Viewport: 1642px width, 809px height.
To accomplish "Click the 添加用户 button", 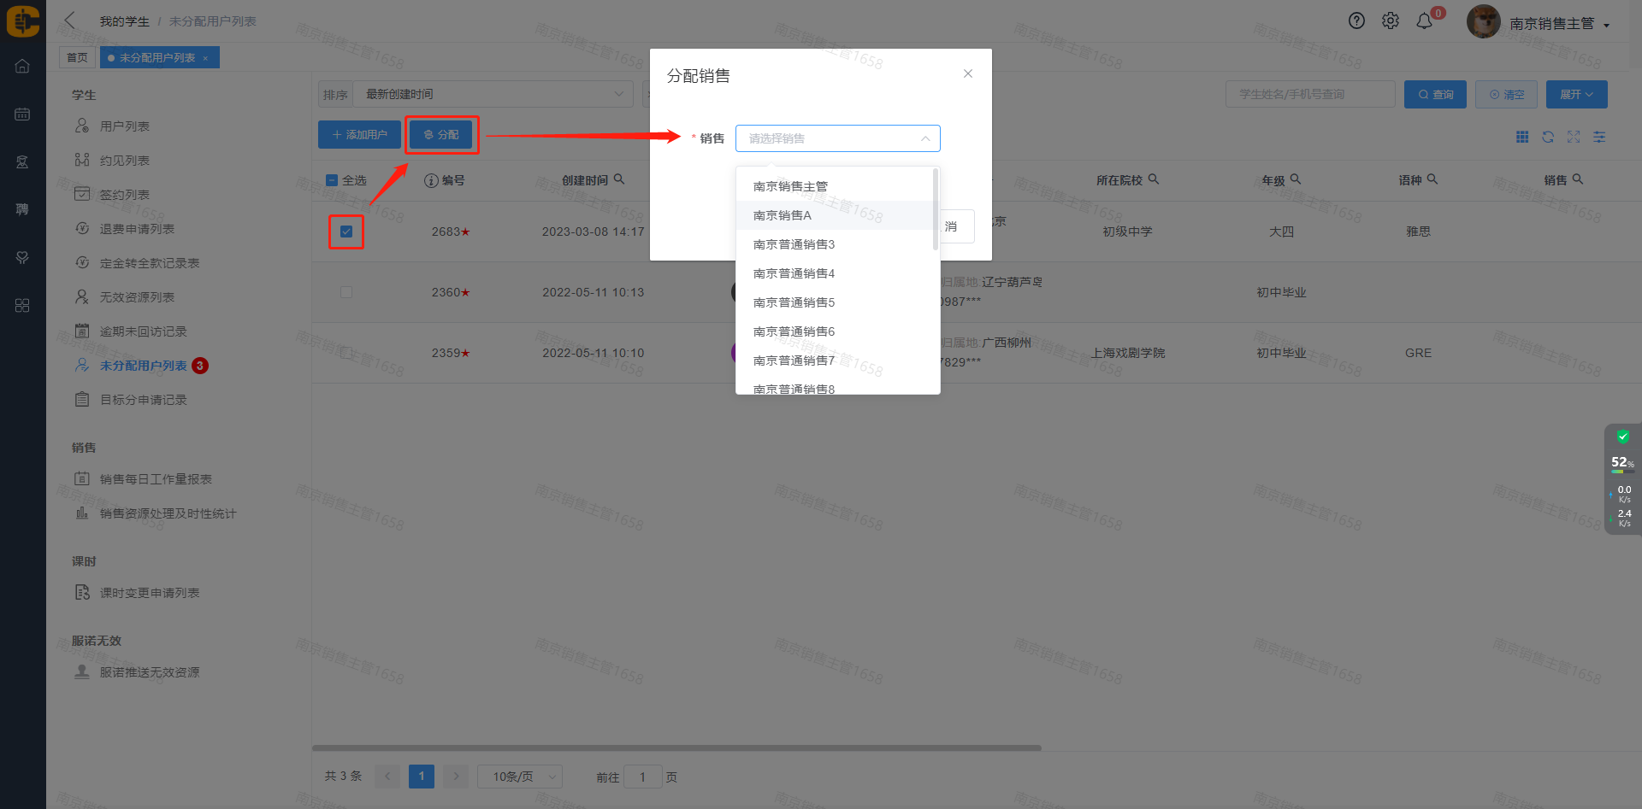I will click(359, 135).
